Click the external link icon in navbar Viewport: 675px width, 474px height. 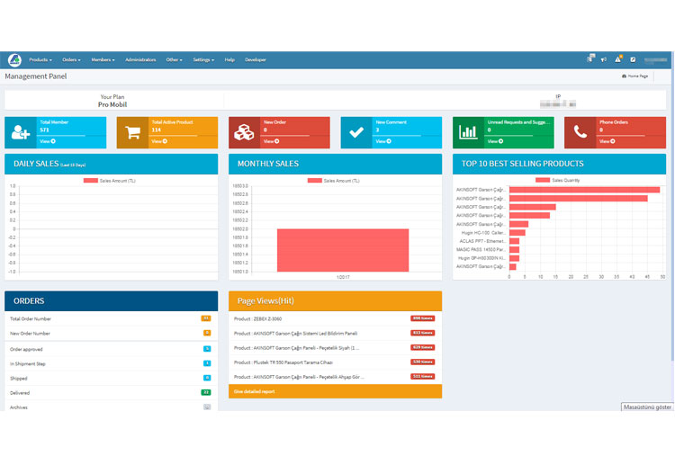point(633,59)
